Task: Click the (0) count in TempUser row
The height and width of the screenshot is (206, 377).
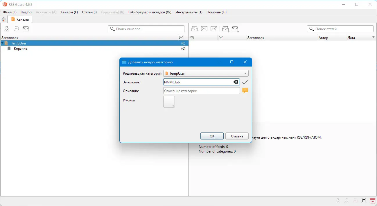Action: (183, 43)
